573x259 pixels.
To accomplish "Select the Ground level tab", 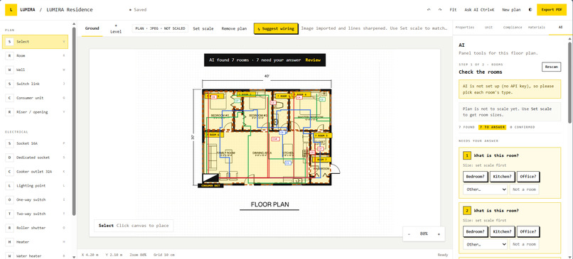I will click(x=92, y=28).
